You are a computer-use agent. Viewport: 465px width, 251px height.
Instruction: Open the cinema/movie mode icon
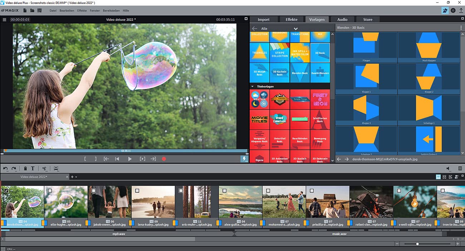[445, 10]
